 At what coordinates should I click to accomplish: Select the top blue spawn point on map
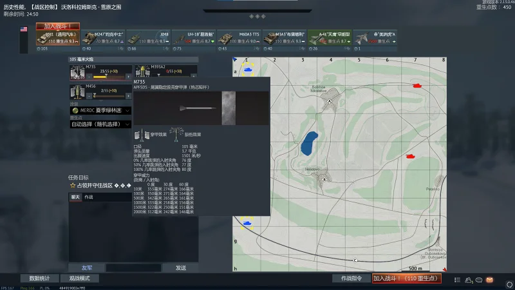click(x=248, y=70)
